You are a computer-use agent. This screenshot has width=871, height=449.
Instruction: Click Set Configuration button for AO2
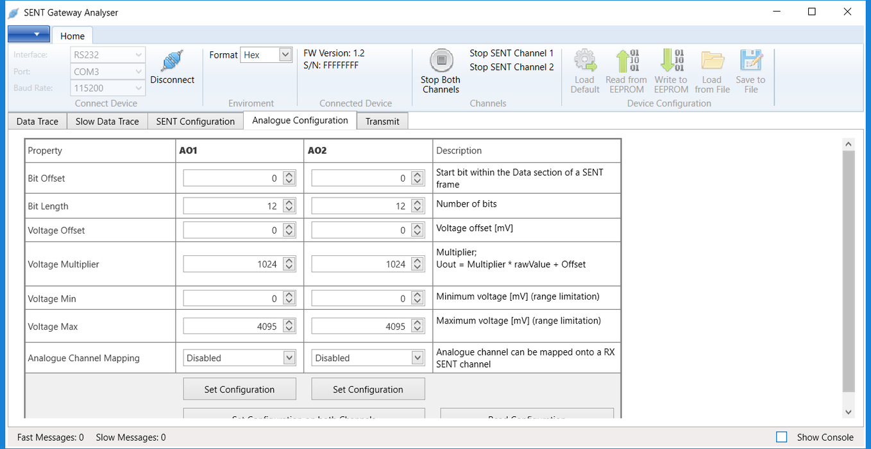click(x=368, y=389)
